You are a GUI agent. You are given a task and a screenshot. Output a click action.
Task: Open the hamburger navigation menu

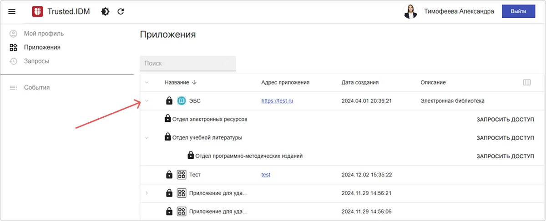click(12, 11)
